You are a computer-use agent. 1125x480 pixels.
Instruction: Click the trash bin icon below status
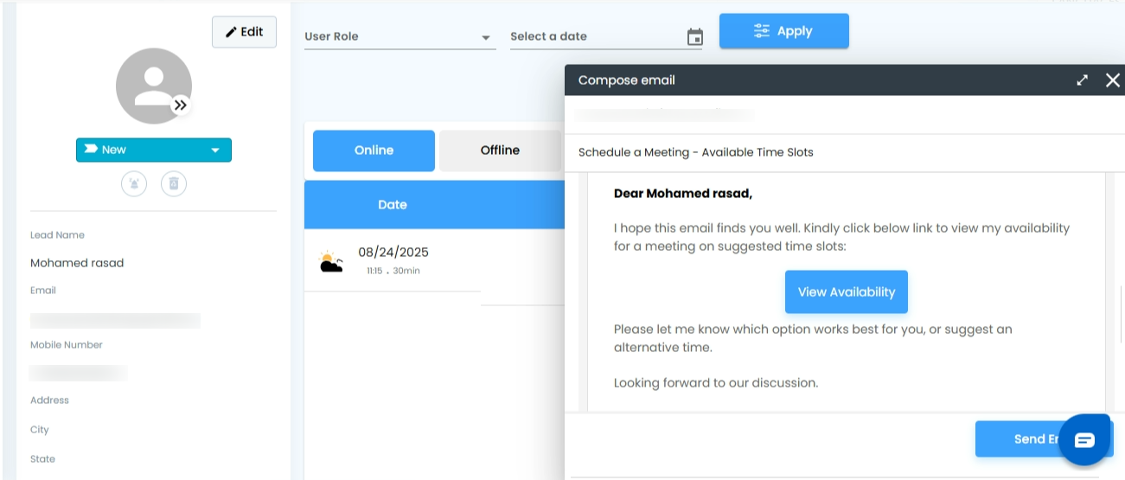(x=174, y=183)
